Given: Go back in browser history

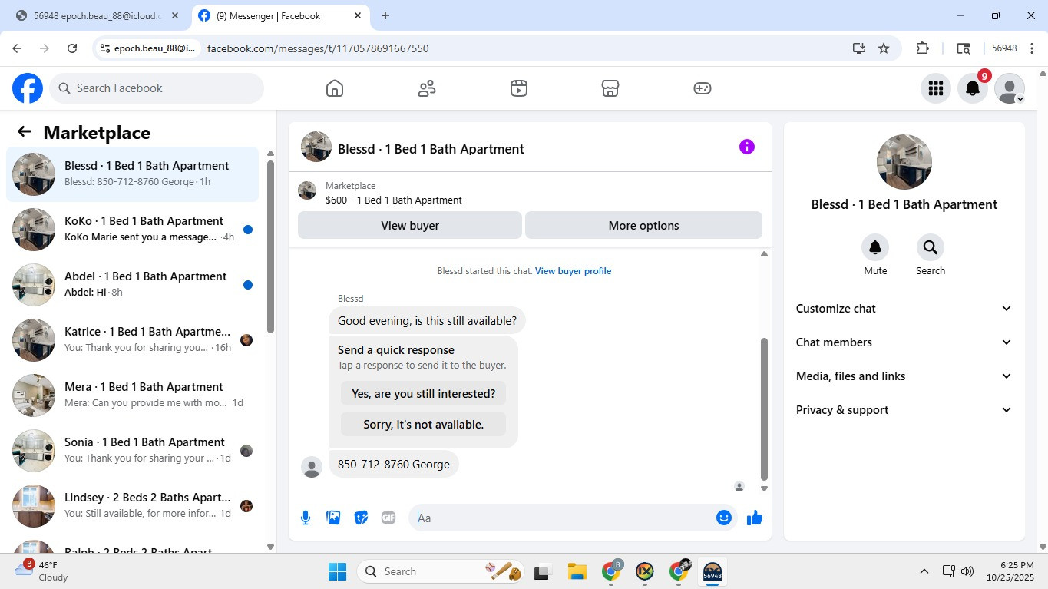Looking at the screenshot, I should pos(17,48).
